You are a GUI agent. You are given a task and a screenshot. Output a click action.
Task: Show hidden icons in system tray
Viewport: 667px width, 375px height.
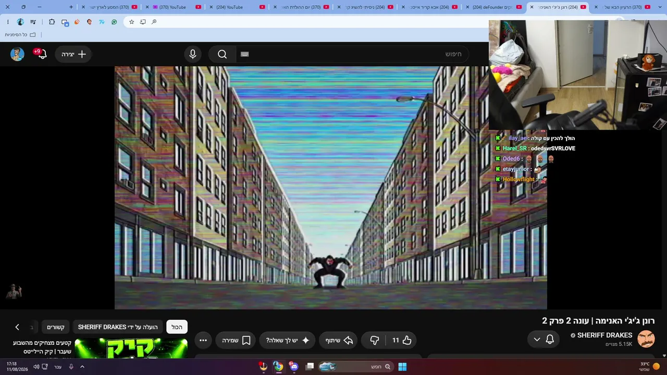tap(82, 367)
